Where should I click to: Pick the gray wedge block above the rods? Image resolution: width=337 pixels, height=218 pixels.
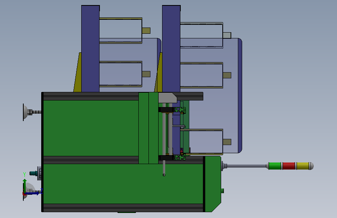168,98
